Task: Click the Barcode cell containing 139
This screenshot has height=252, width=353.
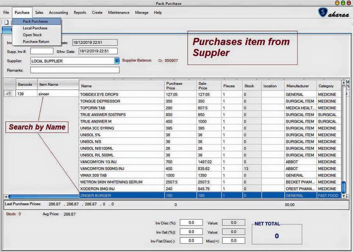Action: pyautogui.click(x=26, y=94)
